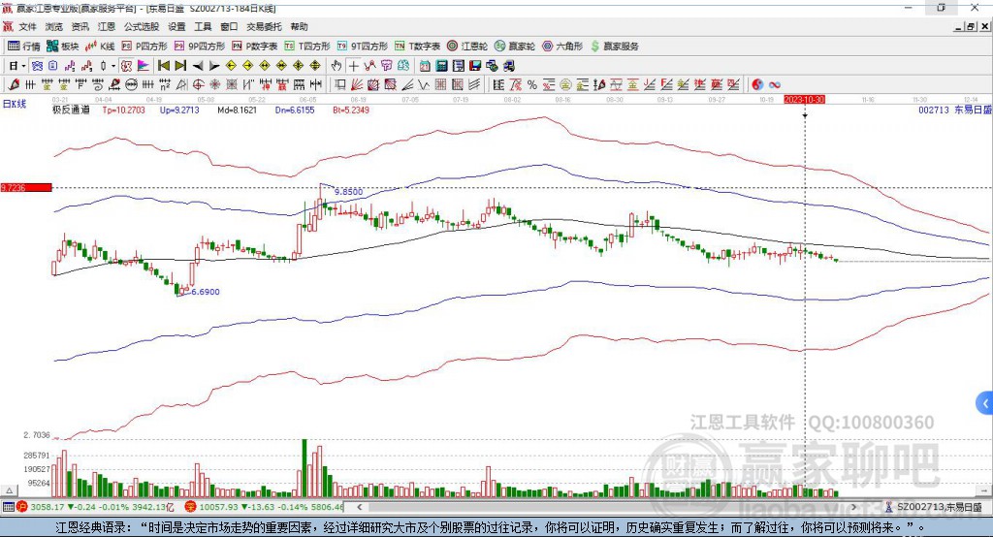Click the 日K线 chart label
Viewport: 993px width, 537px height.
click(15, 104)
